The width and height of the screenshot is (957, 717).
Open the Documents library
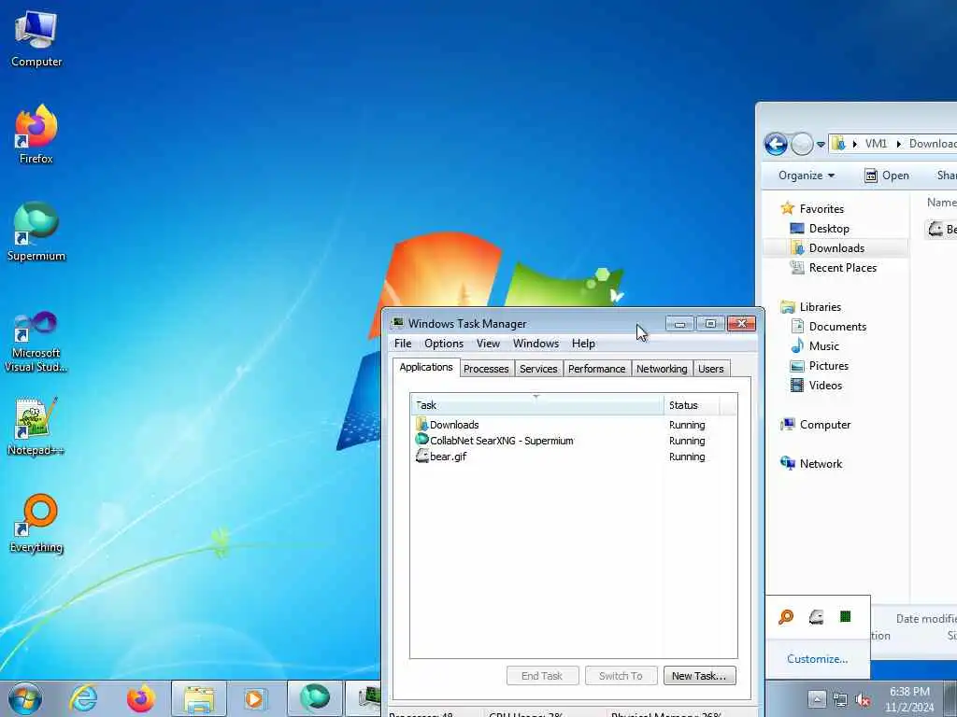[x=837, y=326]
